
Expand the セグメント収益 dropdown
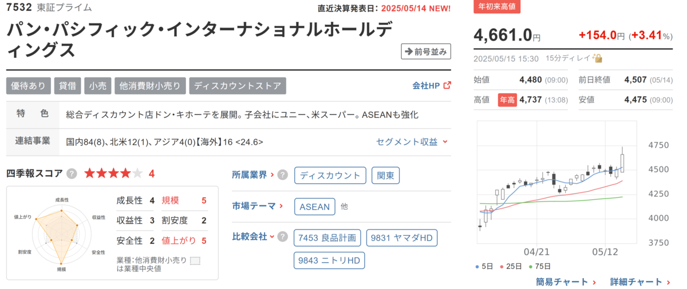click(x=412, y=141)
